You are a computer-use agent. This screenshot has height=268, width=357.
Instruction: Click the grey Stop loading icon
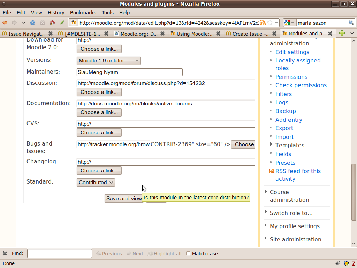pos(42,23)
